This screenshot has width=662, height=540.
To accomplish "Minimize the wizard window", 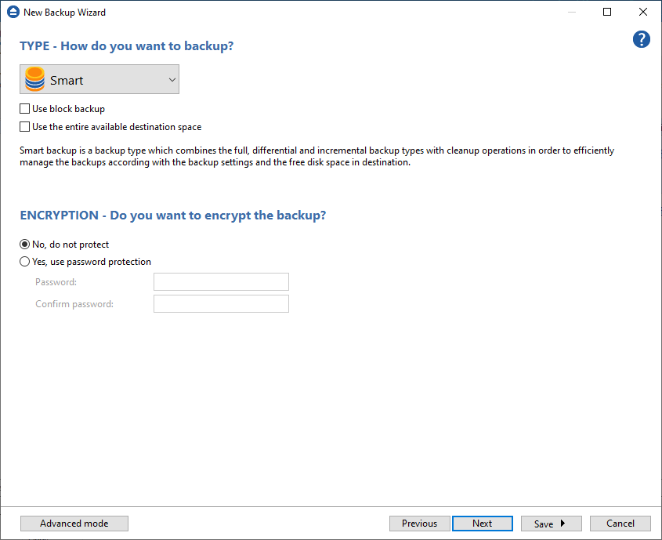I will pyautogui.click(x=572, y=12).
